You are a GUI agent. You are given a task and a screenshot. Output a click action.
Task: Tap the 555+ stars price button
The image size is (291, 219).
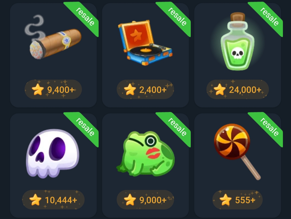[x=238, y=200]
